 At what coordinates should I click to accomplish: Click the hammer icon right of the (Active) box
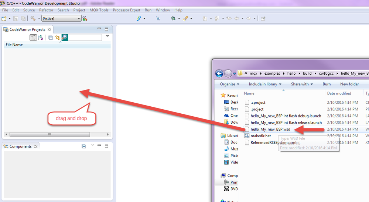[x=85, y=18]
